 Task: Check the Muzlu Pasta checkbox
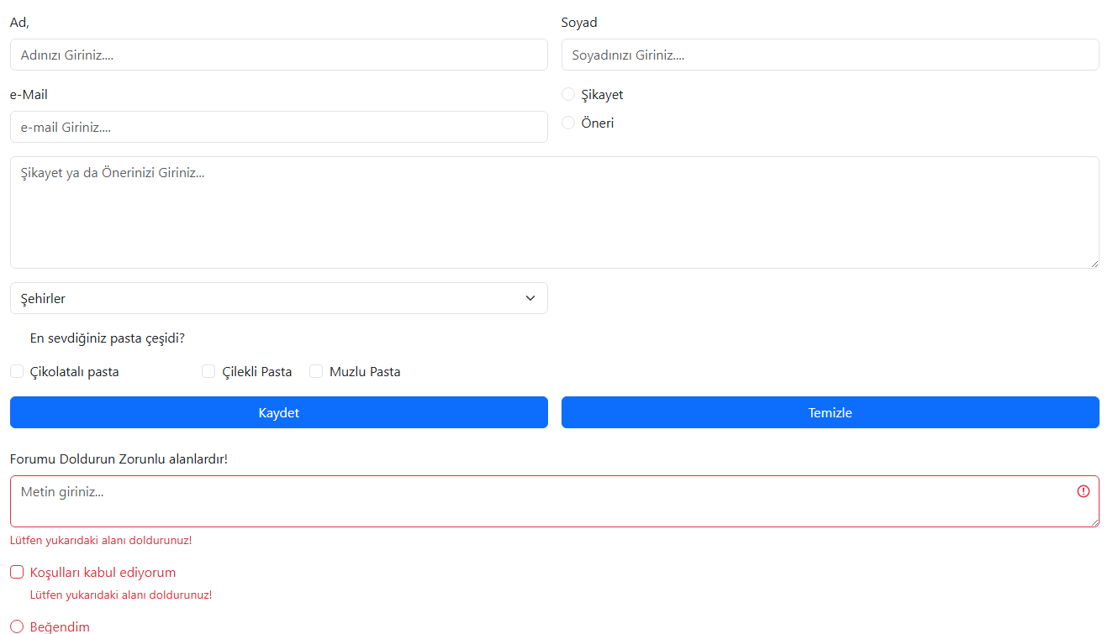pyautogui.click(x=316, y=371)
